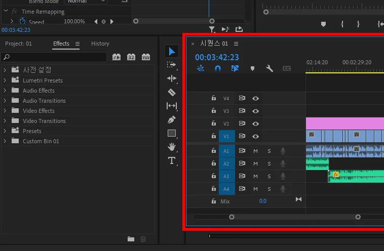Viewport: 384px width, 251px height.
Task: Switch to Project: 01 tab
Action: click(18, 44)
